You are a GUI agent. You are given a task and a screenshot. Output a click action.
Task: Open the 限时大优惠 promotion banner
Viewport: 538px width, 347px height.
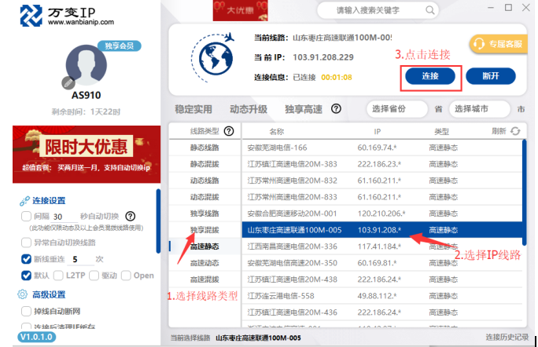pos(87,154)
